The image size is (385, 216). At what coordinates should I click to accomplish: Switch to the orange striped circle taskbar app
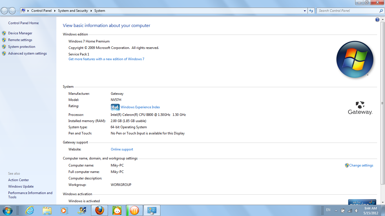pyautogui.click(x=134, y=210)
